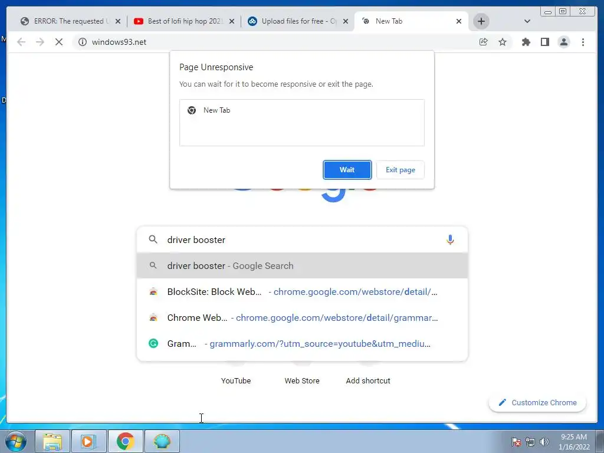Open the volume speaker tray icon
The width and height of the screenshot is (604, 453).
click(x=544, y=442)
